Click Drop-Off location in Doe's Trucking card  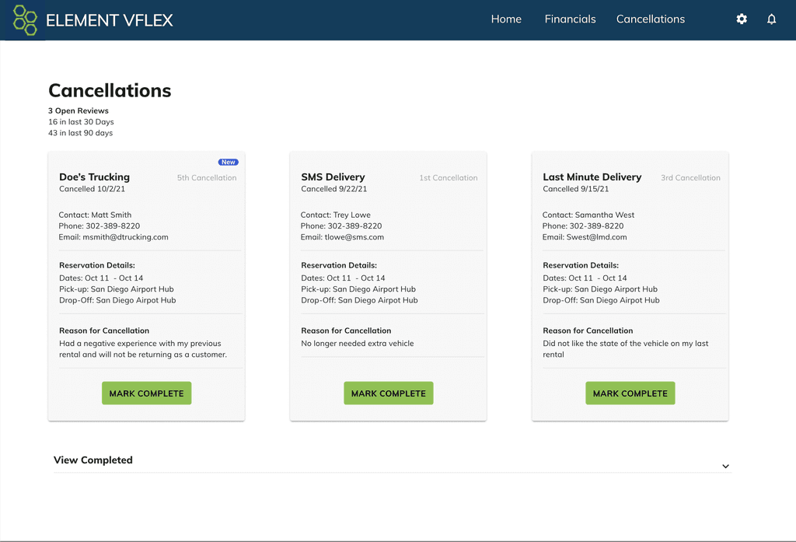point(117,300)
